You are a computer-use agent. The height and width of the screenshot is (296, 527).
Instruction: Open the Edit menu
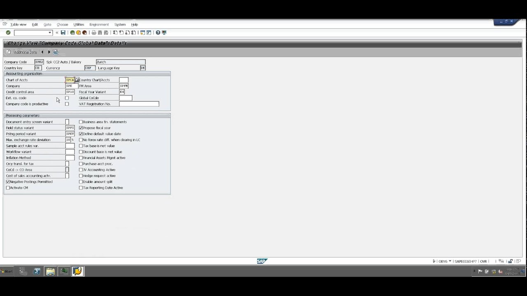pos(35,25)
